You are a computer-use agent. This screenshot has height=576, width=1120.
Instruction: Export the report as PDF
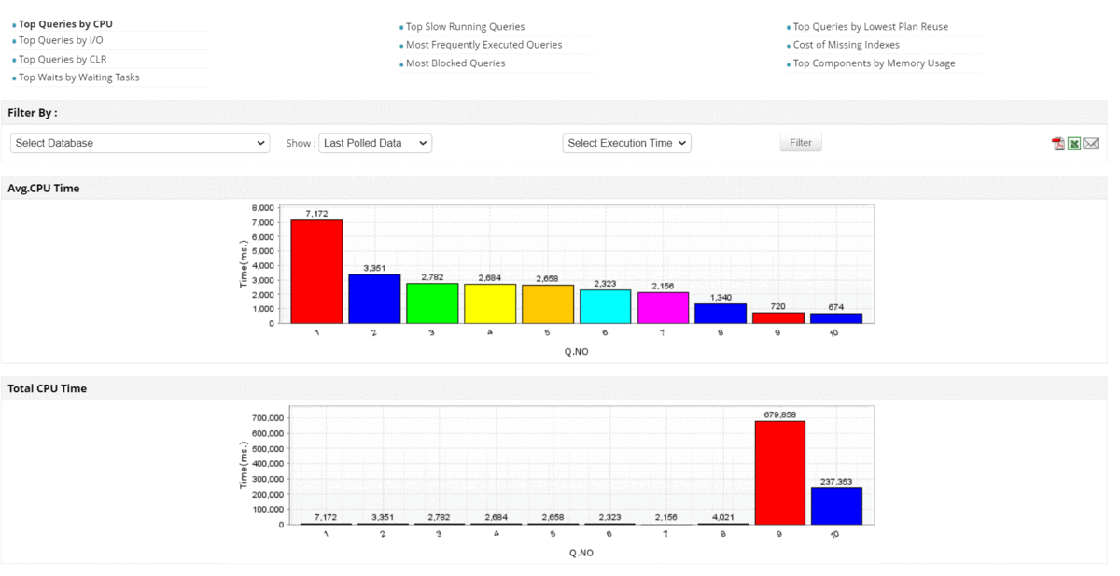[1058, 144]
